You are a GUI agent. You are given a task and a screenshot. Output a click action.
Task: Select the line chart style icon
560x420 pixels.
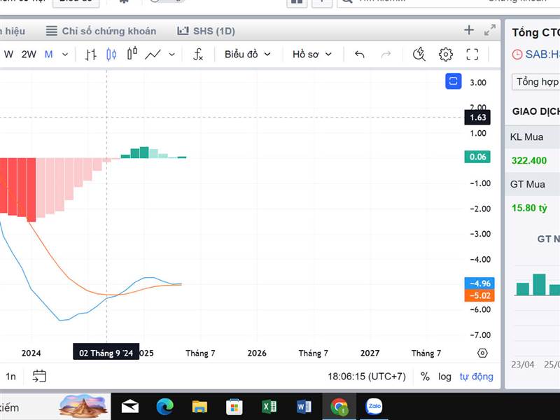[153, 55]
